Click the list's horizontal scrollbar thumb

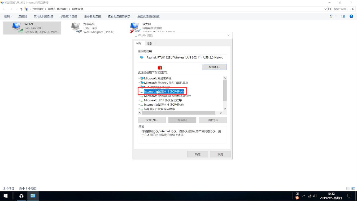pos(179,113)
